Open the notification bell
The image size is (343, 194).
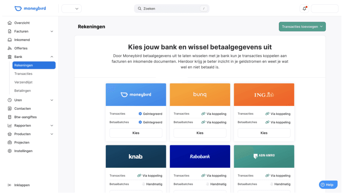pos(304,8)
